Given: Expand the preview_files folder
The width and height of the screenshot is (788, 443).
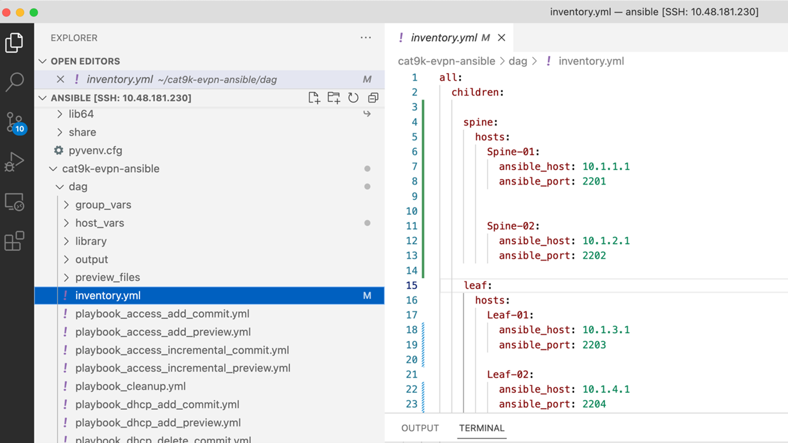Looking at the screenshot, I should tap(67, 277).
